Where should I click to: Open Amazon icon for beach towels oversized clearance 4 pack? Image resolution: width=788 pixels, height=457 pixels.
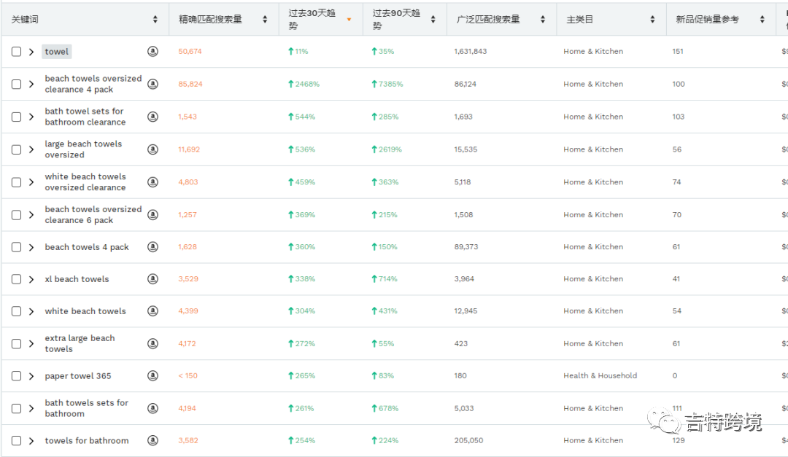tap(152, 84)
